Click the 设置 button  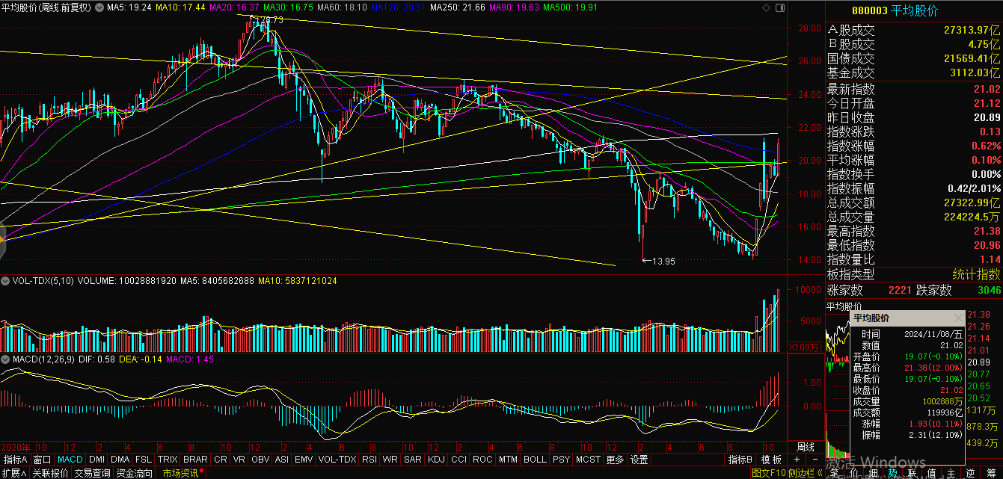(639, 460)
